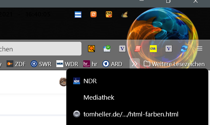Open the Firefox hamburger menu
Image resolution: width=210 pixels, height=125 pixels.
point(200,48)
